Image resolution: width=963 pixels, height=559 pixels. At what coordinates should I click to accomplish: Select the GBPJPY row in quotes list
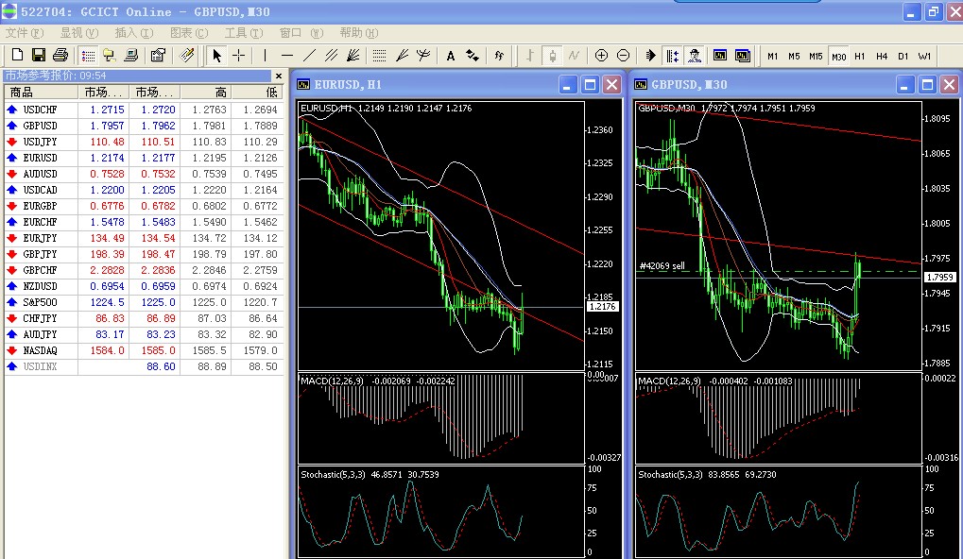40,254
